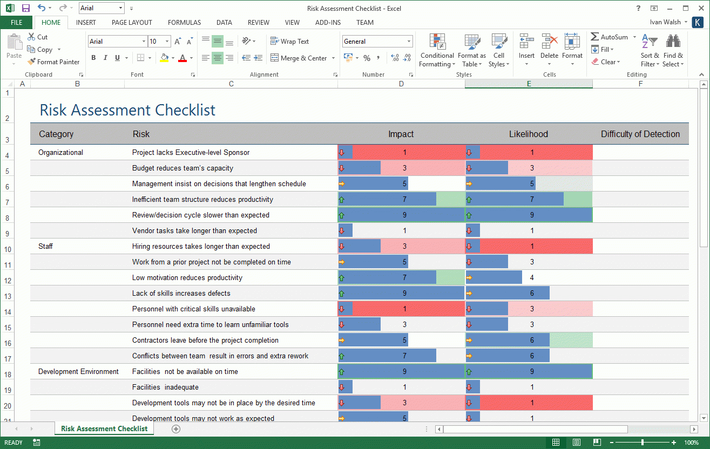Click the Insert button in Cells group

point(526,48)
